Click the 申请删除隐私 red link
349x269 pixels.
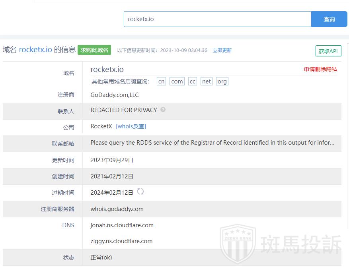(x=320, y=69)
